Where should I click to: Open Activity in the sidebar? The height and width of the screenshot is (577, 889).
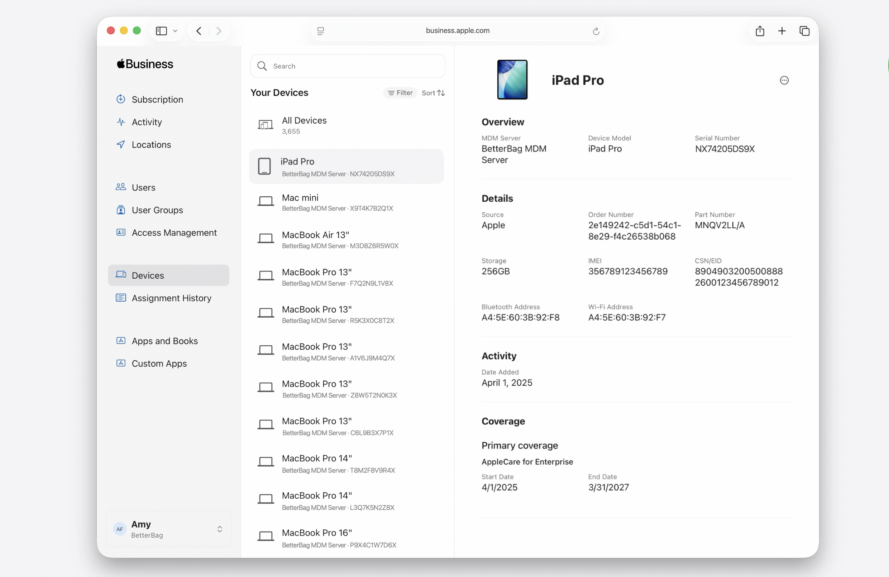[168, 122]
